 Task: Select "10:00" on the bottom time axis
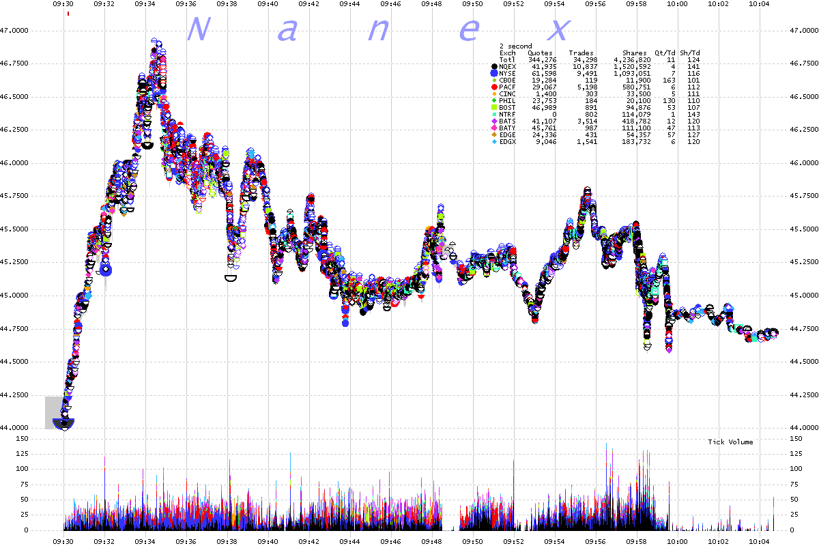coord(677,540)
